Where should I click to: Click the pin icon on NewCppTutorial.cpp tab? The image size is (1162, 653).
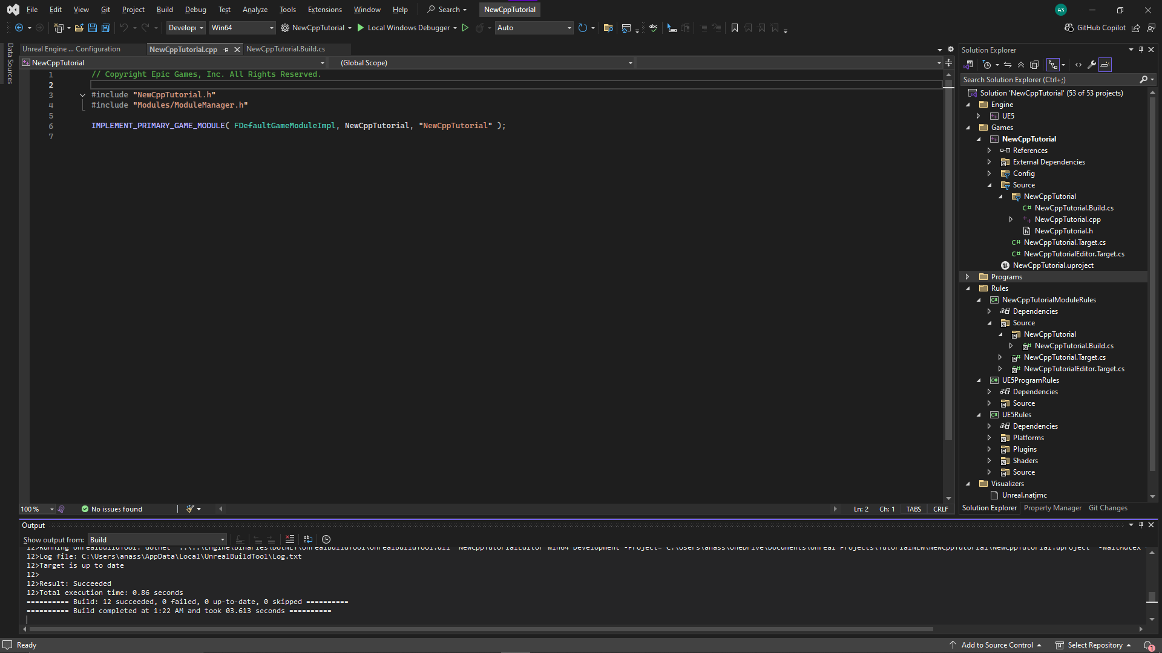(226, 50)
